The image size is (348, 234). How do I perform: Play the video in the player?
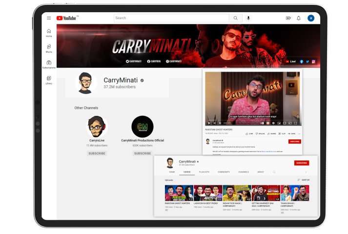209,123
